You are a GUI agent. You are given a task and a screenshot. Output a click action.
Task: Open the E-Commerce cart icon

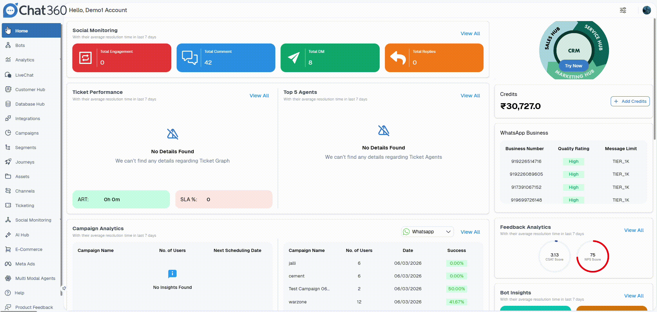(8, 249)
